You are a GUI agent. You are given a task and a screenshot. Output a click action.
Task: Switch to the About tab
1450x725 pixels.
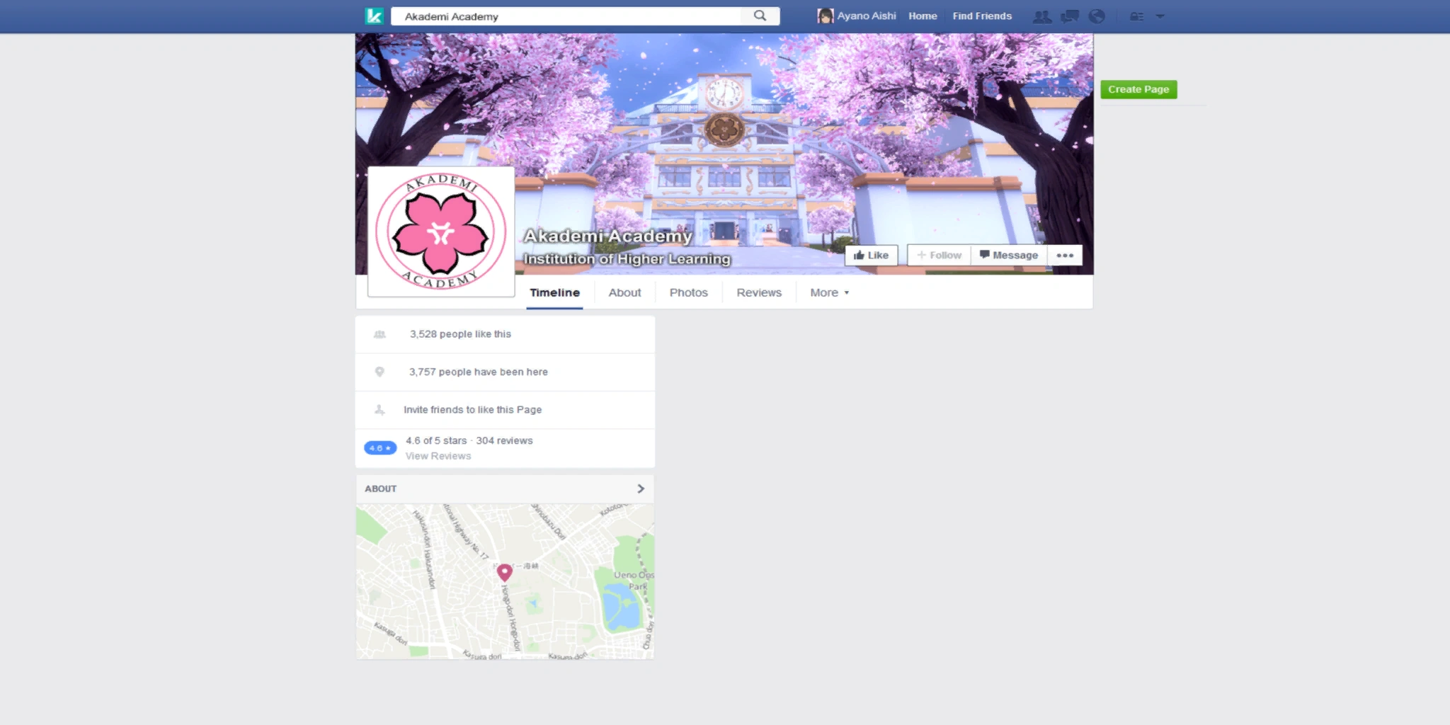pyautogui.click(x=624, y=292)
